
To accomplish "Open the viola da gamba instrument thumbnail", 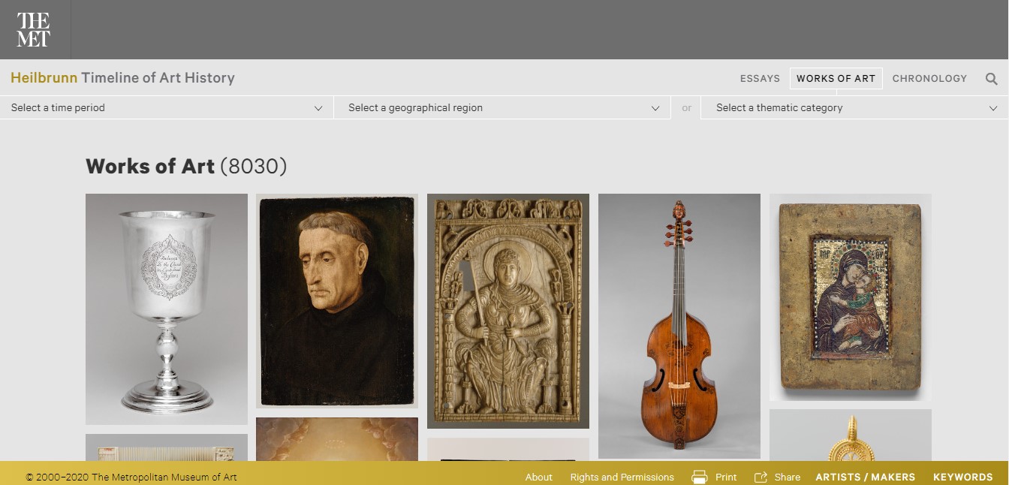I will (679, 326).
